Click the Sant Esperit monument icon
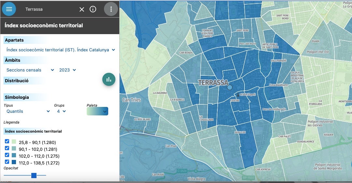This screenshot has width=352, height=183. [238, 95]
